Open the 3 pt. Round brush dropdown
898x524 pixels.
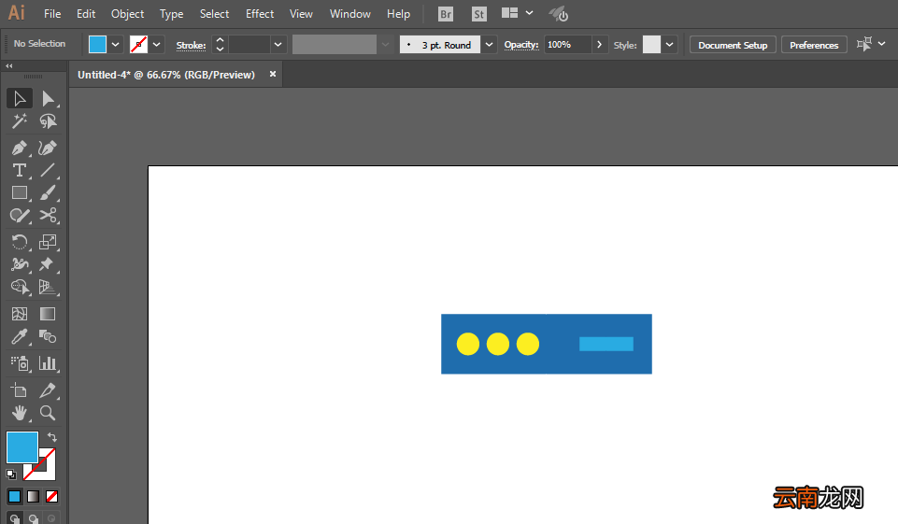[x=489, y=45]
